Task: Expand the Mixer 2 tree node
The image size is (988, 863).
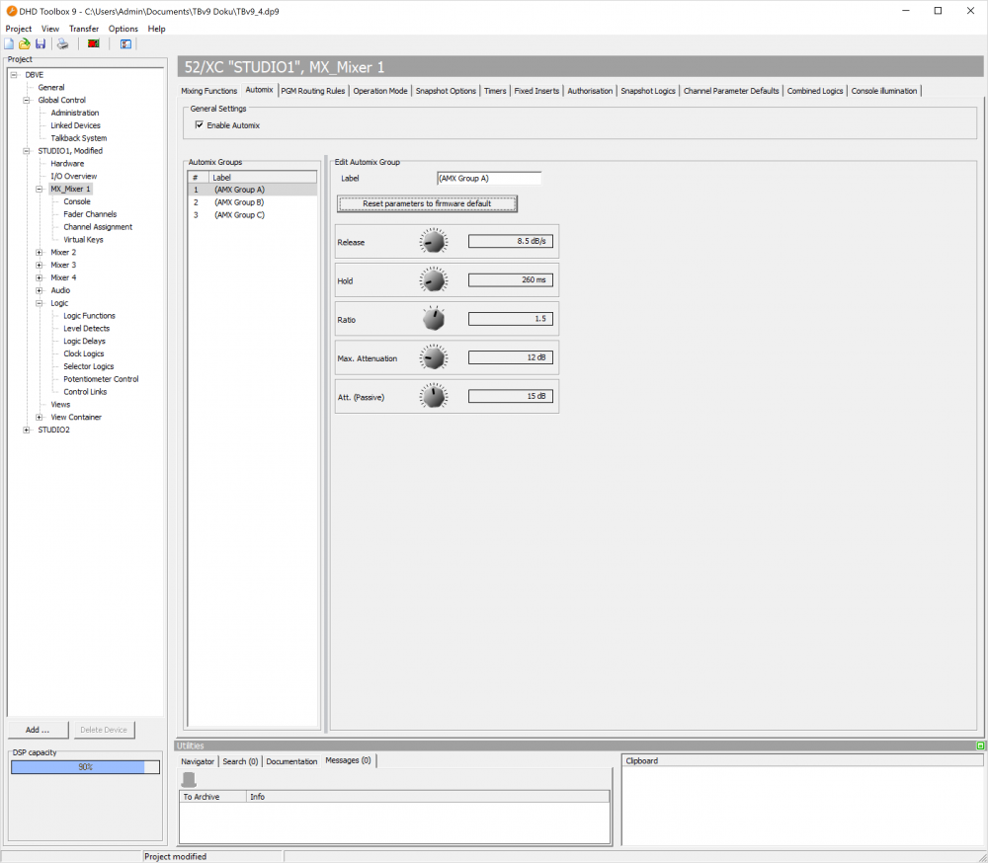Action: tap(39, 252)
